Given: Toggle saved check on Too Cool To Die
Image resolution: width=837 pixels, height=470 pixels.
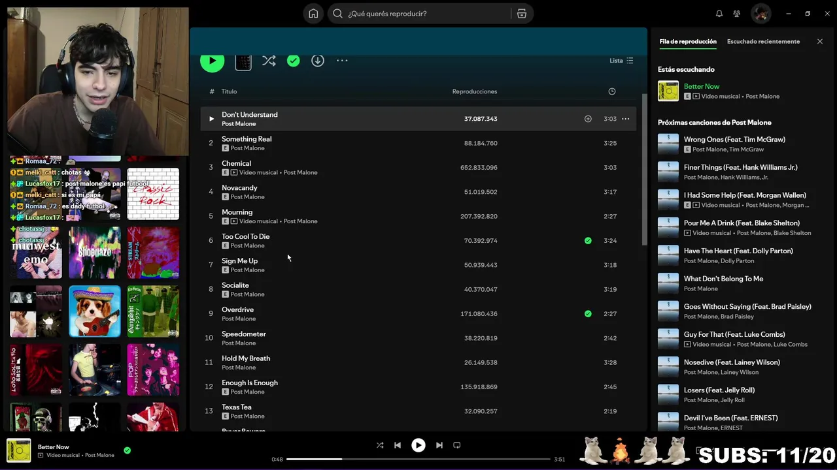Looking at the screenshot, I should (x=588, y=241).
